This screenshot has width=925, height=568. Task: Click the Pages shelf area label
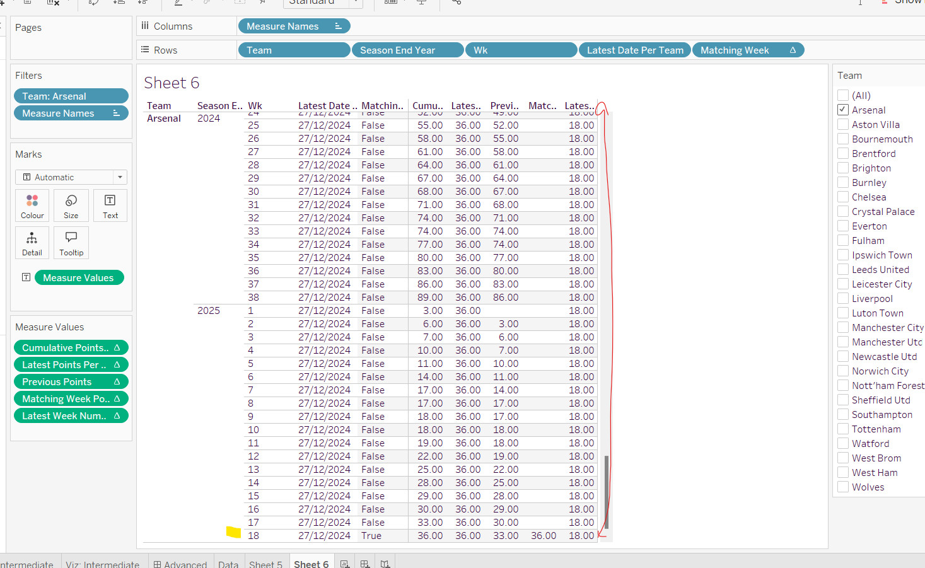(28, 27)
